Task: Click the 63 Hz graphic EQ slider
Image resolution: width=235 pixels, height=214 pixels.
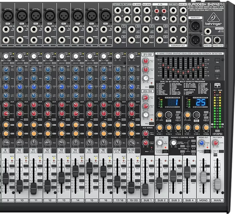Action: 163,65
